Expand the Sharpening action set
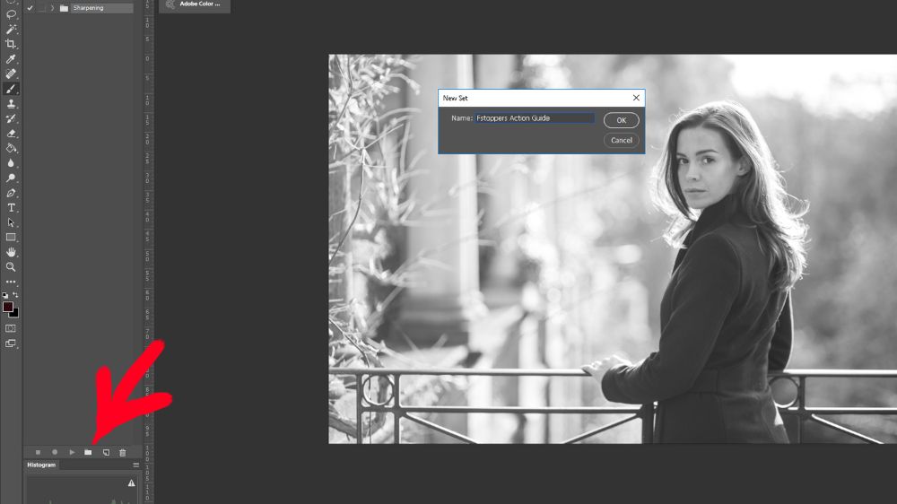Screen dimensions: 897x504 coord(52,8)
